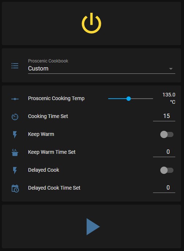Enable the Keep Warm switch
This screenshot has width=184, height=251.
(167, 134)
